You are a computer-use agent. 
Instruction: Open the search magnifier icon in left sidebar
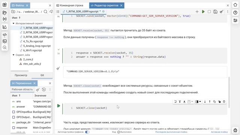click(4, 48)
